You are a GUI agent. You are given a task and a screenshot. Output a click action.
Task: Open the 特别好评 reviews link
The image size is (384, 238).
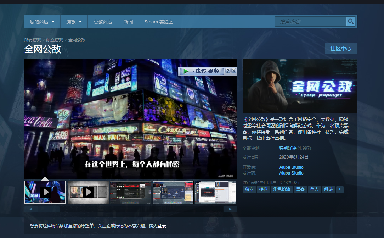pos(287,148)
